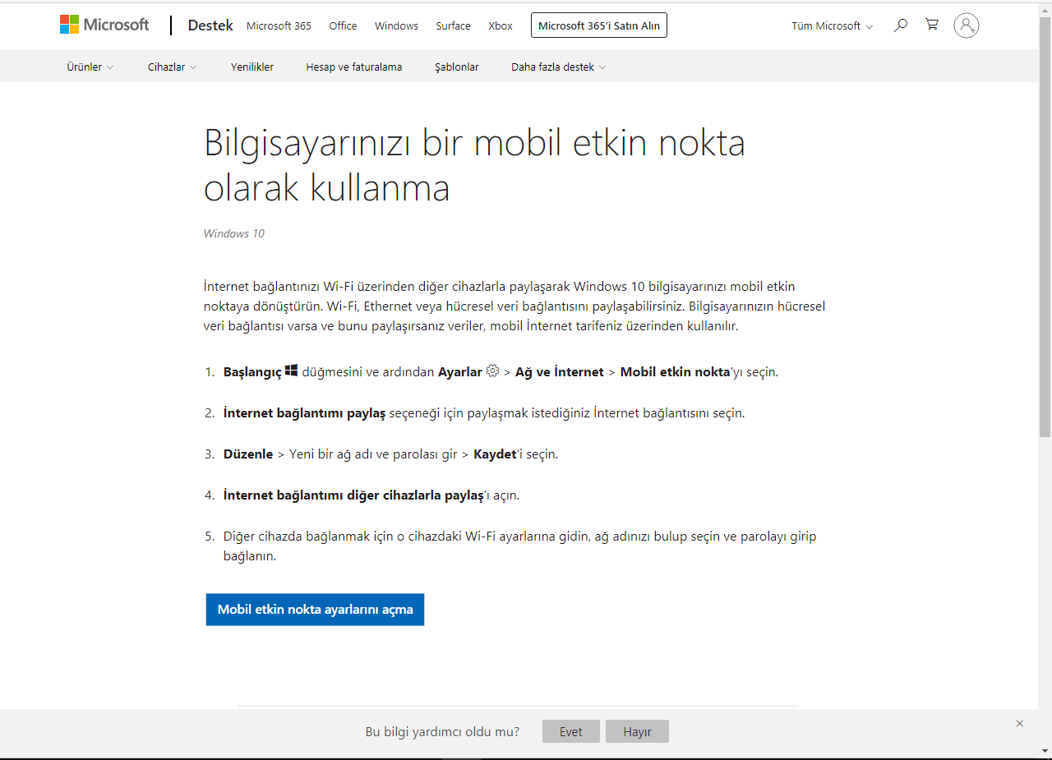1052x760 pixels.
Task: Answer Evet to the helpfulness question
Action: click(571, 731)
